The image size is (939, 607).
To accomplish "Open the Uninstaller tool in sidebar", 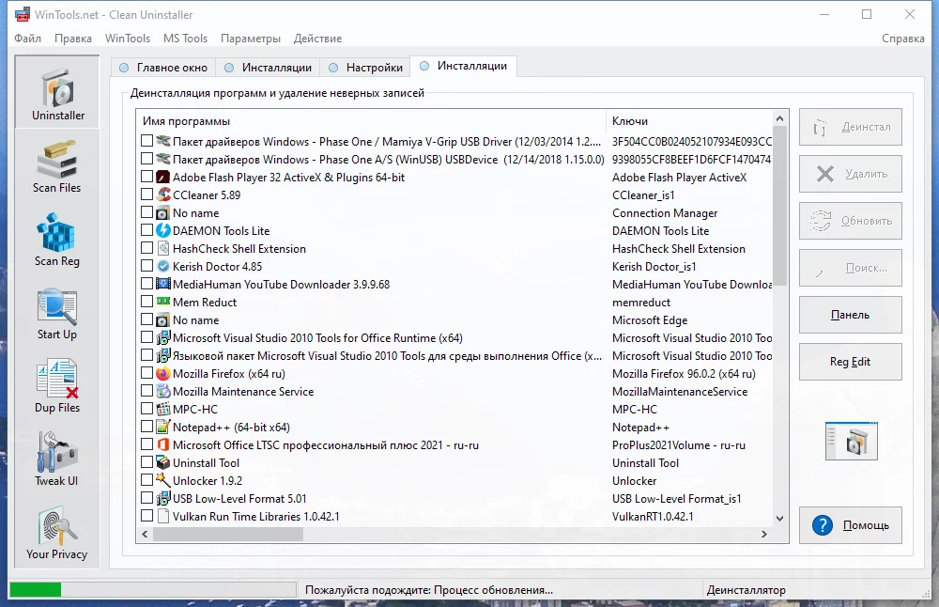I will tap(57, 92).
